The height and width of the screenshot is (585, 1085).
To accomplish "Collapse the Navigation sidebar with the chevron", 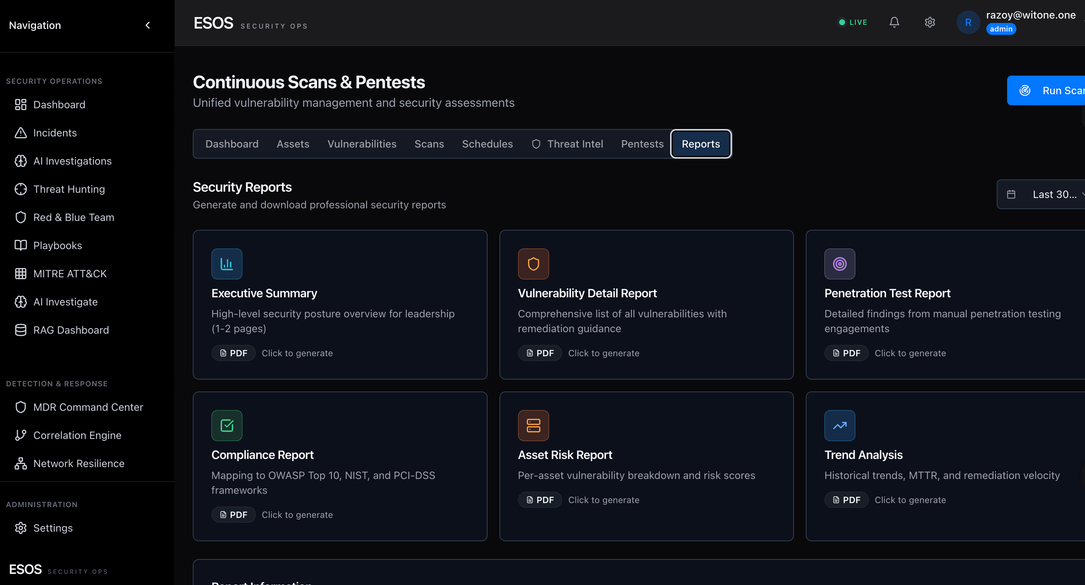I will 148,25.
